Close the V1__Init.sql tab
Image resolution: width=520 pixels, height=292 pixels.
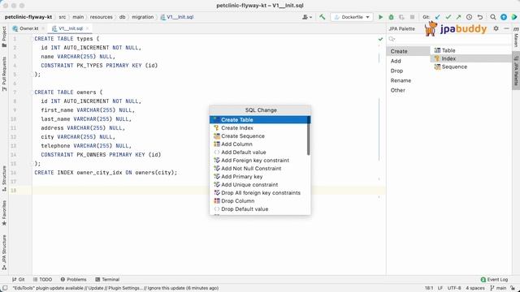coord(88,28)
